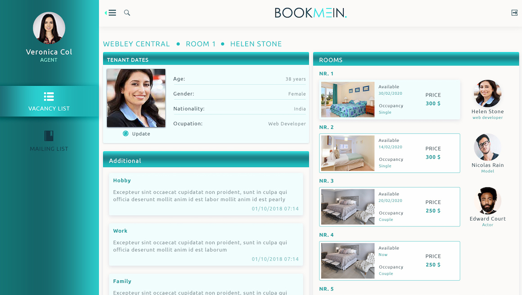The height and width of the screenshot is (295, 522).
Task: Click the Vacancy List icon in the sidebar
Action: point(49,97)
